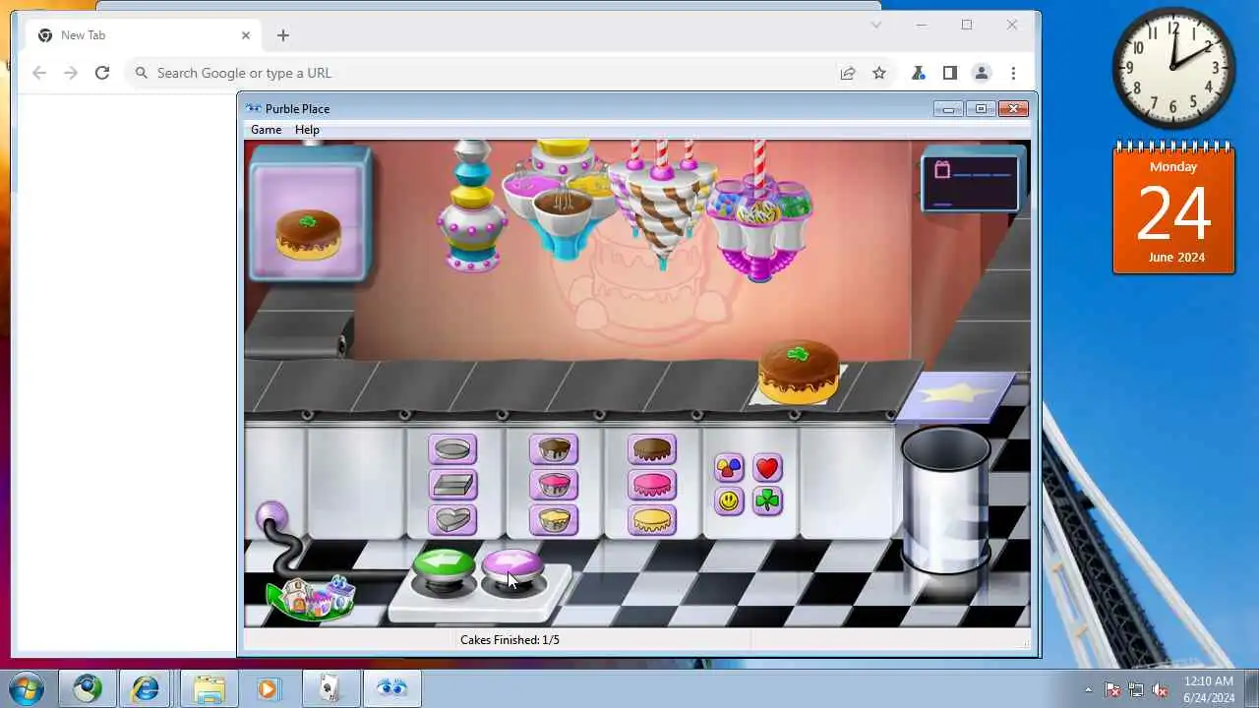Add green clover decoration
The height and width of the screenshot is (708, 1259).
[767, 501]
